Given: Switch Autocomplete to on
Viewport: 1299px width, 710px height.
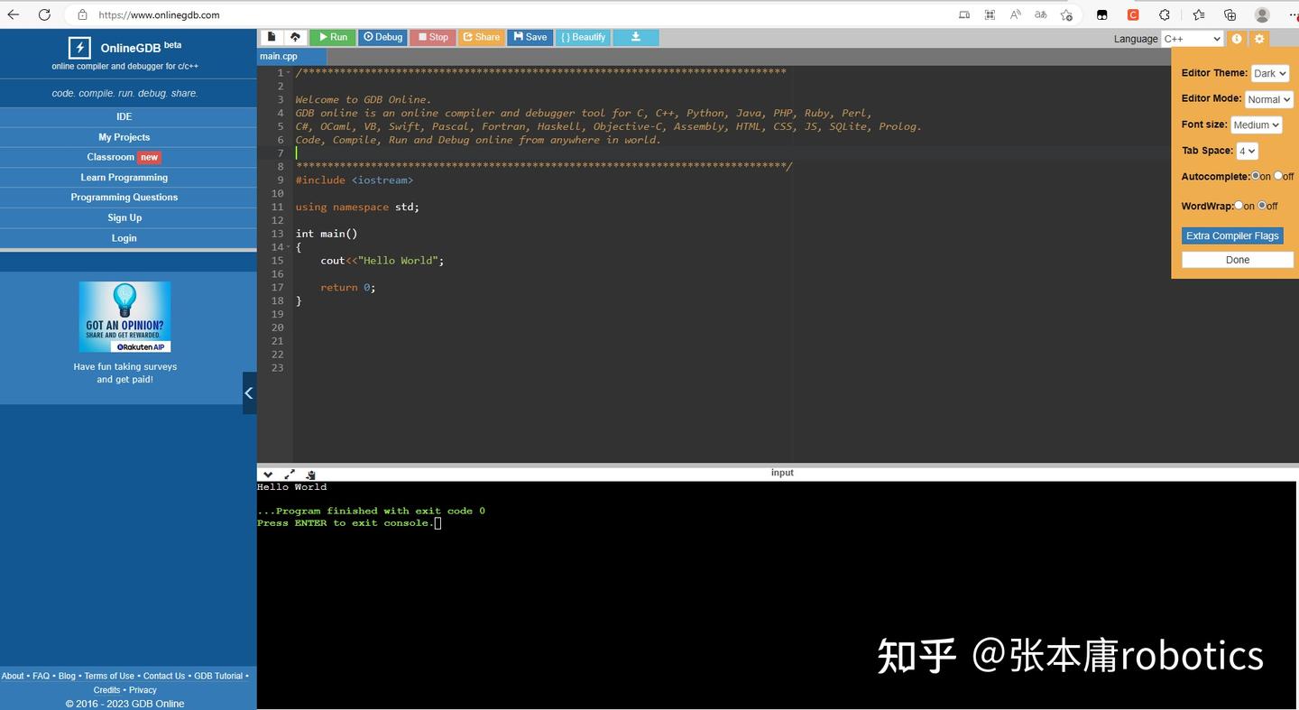Looking at the screenshot, I should point(1255,177).
